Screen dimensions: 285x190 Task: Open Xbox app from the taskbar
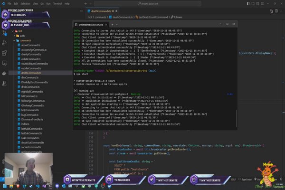point(83,186)
